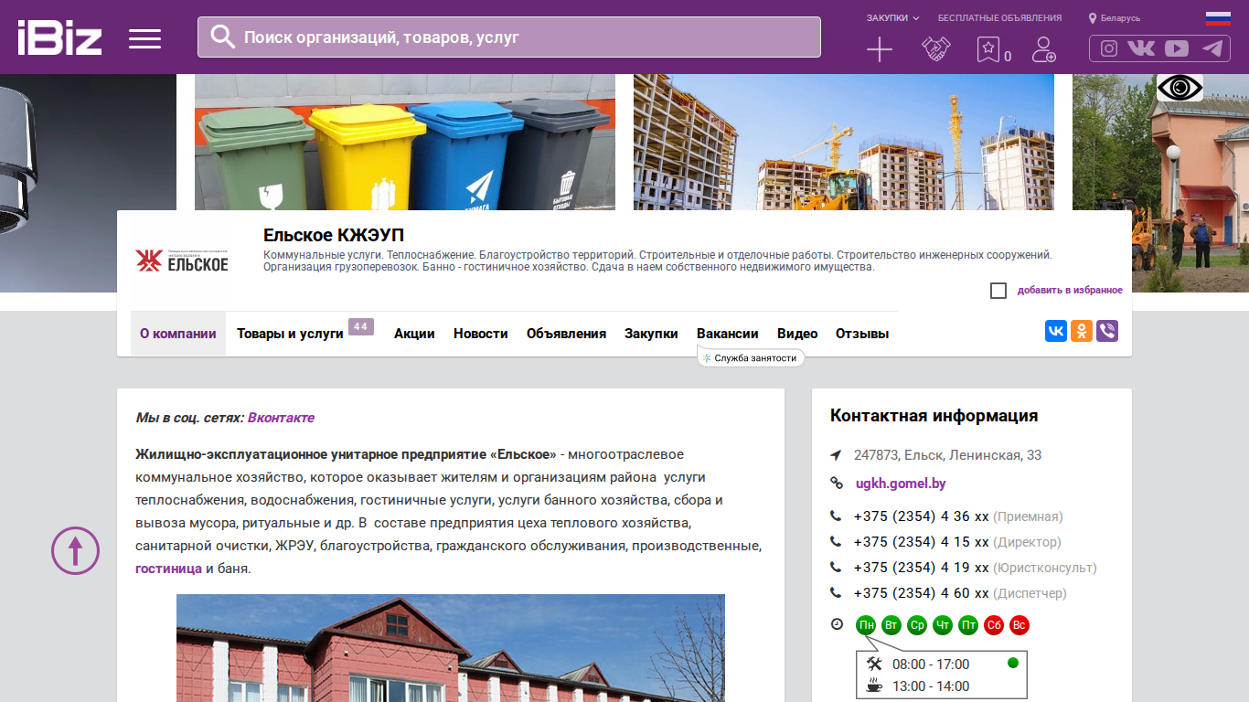Select Sunday (Вс) schedule circle

tap(1019, 625)
